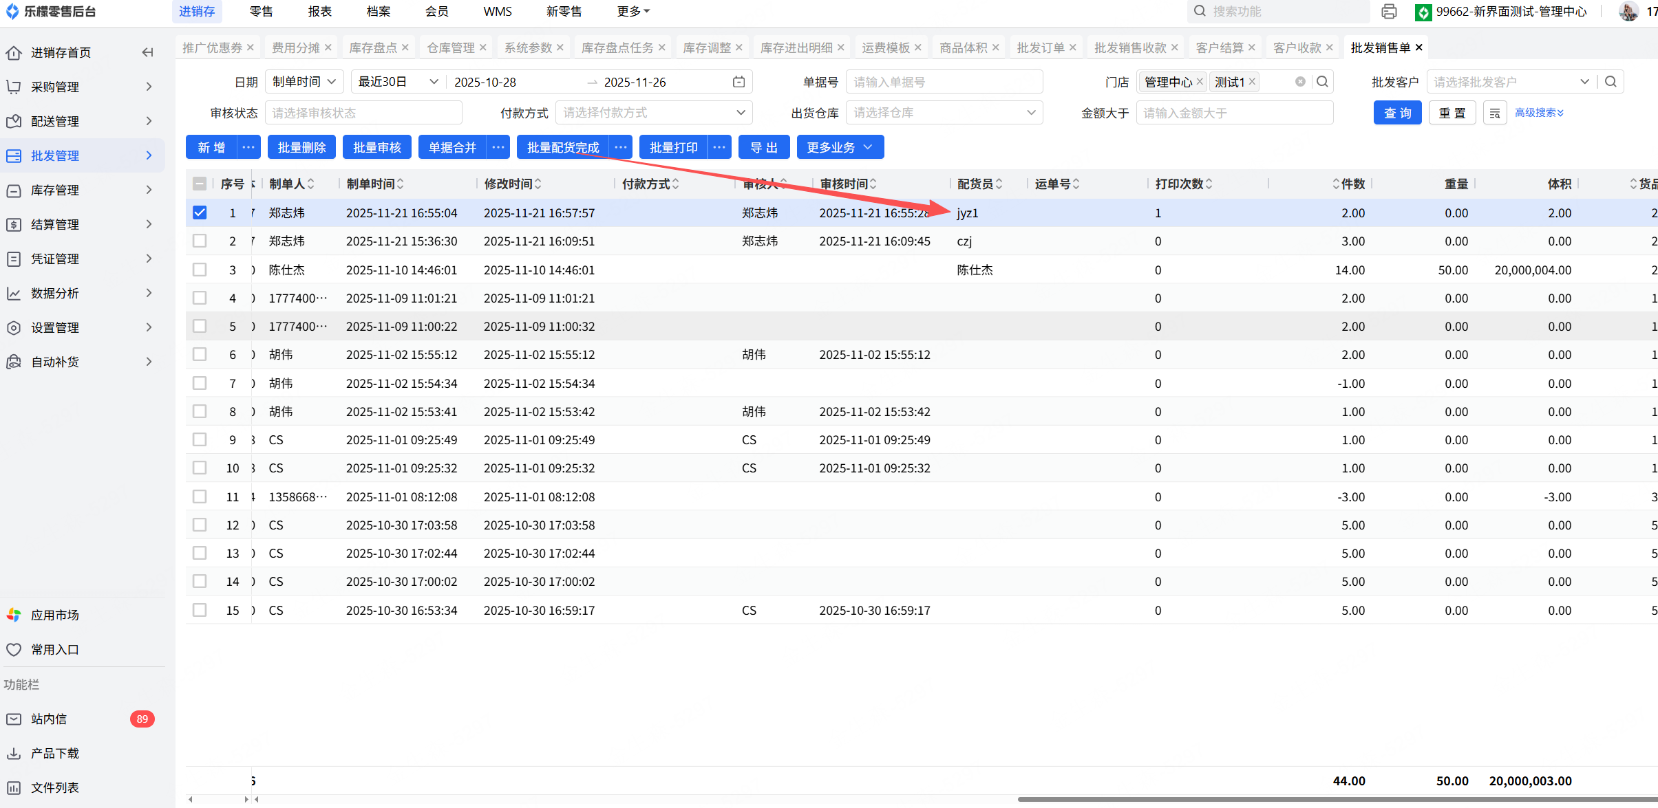Click the printer icon in top bar
Screen dimensions: 1658x808
tap(1389, 12)
